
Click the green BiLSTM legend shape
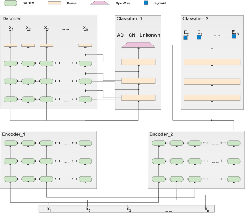10,3
